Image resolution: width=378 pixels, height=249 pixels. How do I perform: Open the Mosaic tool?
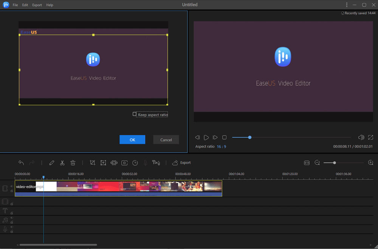114,163
